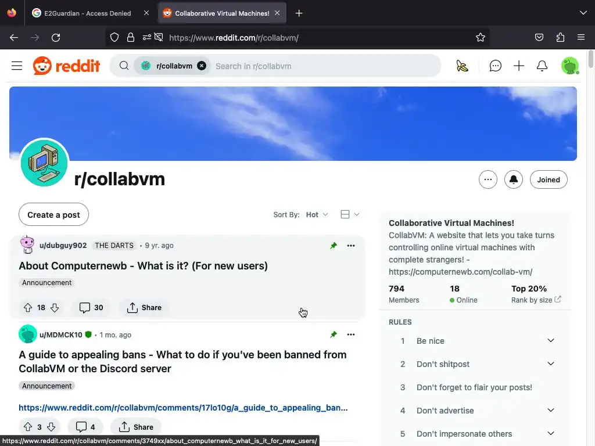The height and width of the screenshot is (446, 595).
Task: Open a new browser tab
Action: [x=299, y=13]
